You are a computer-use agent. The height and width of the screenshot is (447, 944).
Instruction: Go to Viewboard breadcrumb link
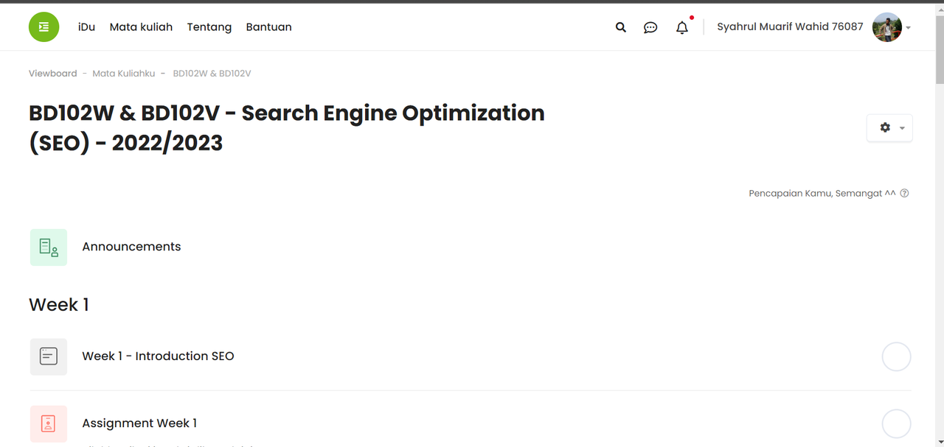[x=52, y=74]
